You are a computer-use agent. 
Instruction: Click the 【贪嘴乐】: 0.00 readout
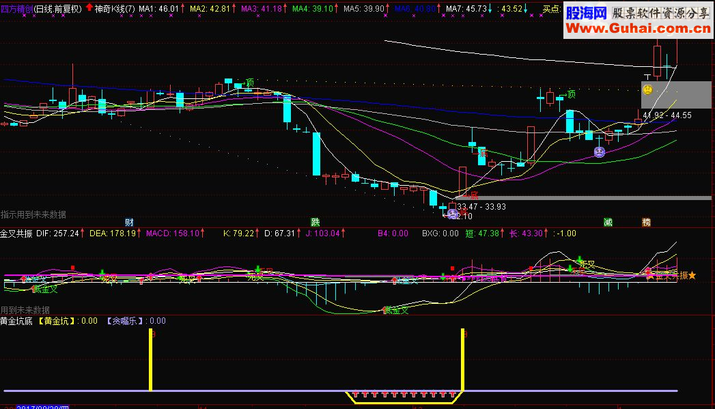[135, 321]
